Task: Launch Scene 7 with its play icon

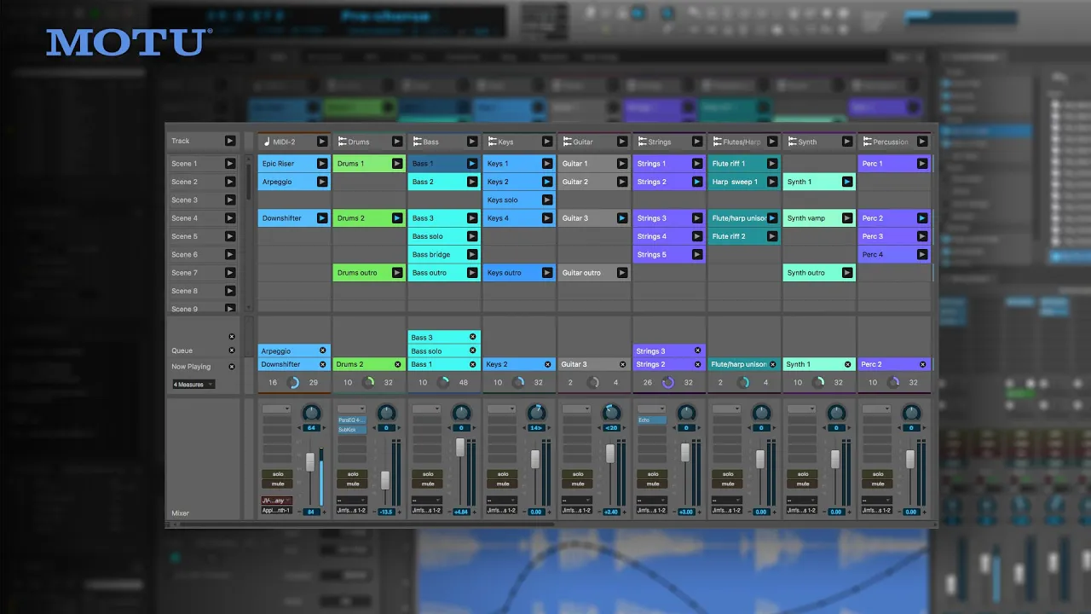Action: pos(230,273)
